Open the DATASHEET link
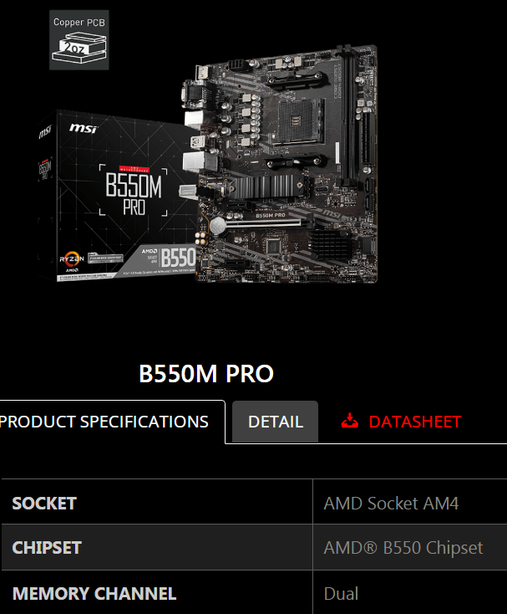Viewport: 507px width, 614px height. 415,422
